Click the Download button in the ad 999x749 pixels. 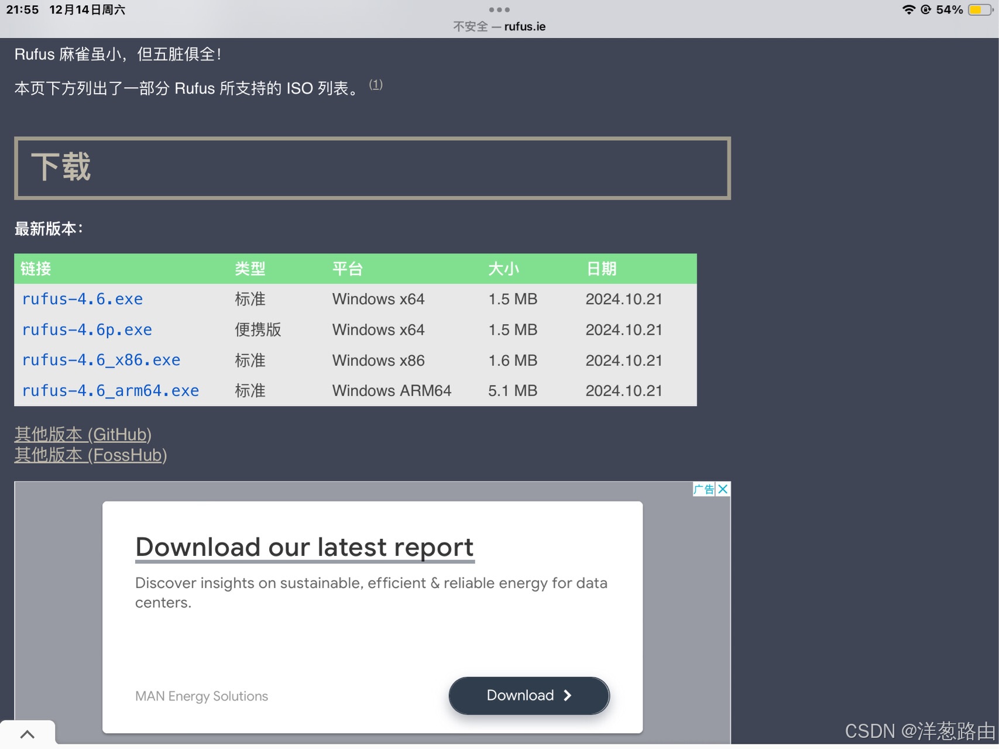click(x=529, y=695)
